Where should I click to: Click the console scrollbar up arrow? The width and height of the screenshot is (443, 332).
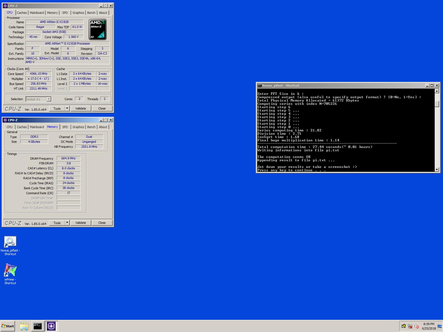pos(437,91)
